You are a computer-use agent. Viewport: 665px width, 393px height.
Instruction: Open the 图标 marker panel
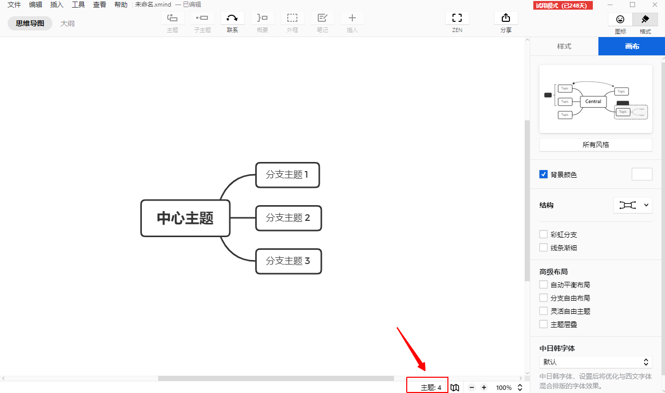[x=620, y=19]
